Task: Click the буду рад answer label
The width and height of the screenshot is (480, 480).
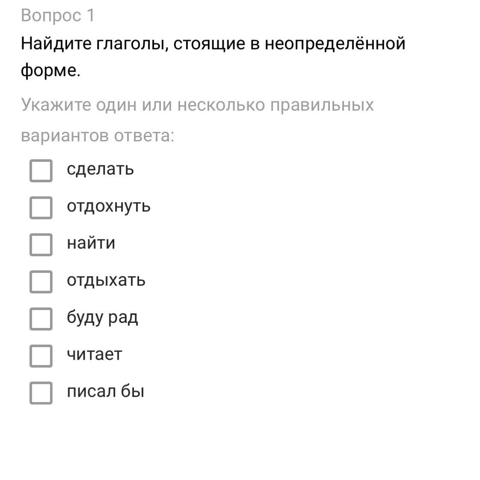Action: pyautogui.click(x=102, y=318)
